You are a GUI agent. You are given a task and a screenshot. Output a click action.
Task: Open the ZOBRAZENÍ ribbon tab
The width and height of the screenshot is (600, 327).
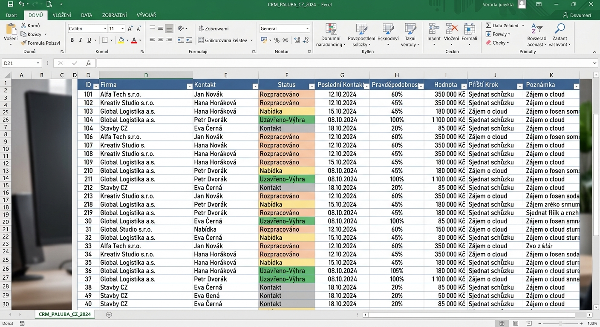point(114,15)
